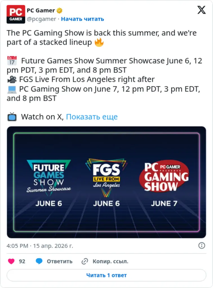Open the info circle icon

(x=201, y=246)
